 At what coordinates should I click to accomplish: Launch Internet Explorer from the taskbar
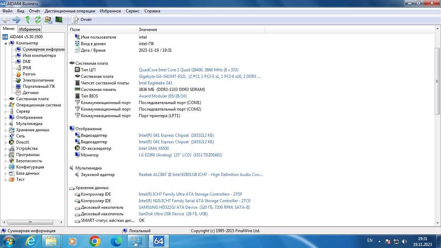click(x=31, y=241)
